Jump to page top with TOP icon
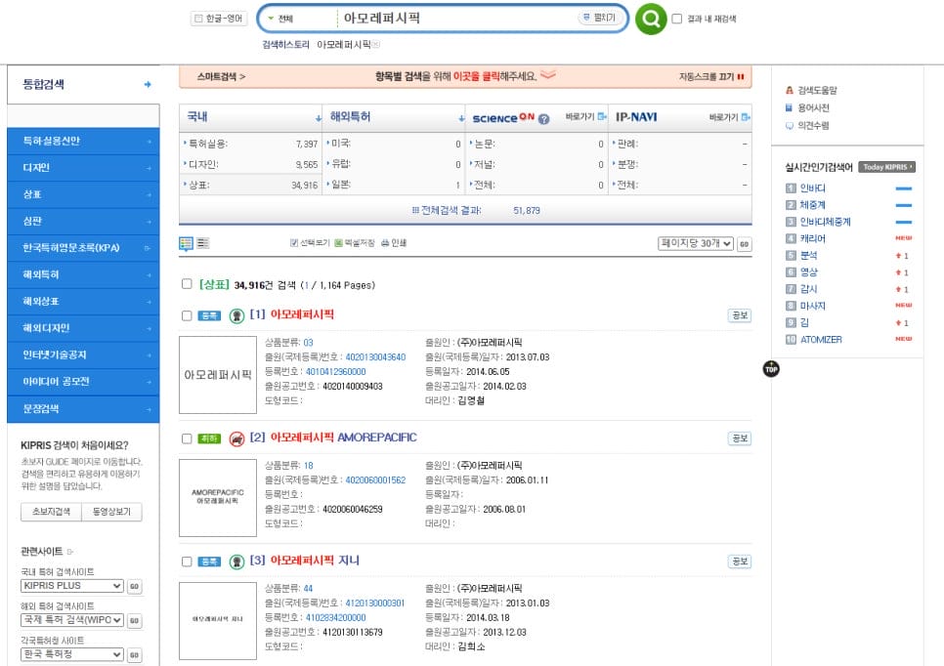 [x=771, y=368]
